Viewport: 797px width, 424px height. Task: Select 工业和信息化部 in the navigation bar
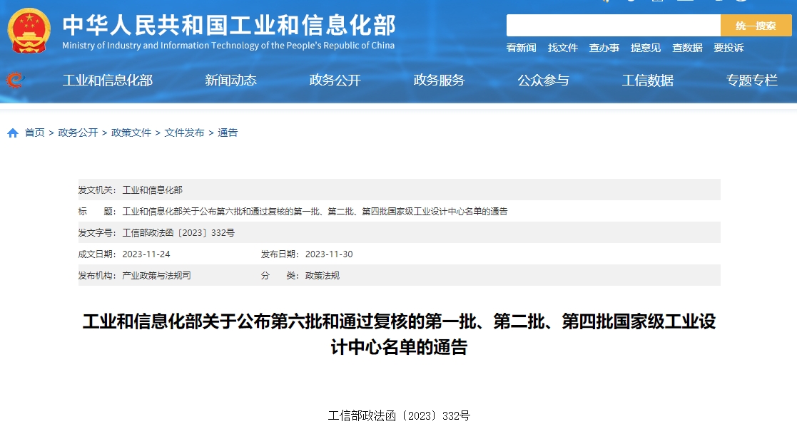point(108,81)
